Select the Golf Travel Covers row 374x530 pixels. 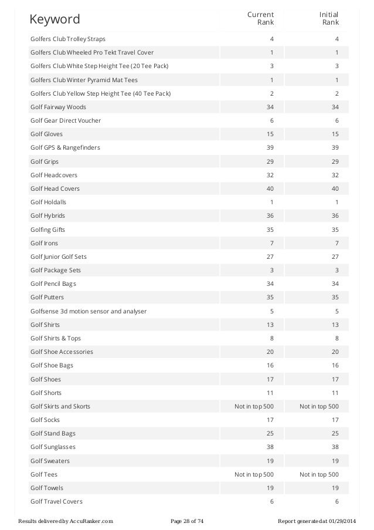tap(189, 502)
